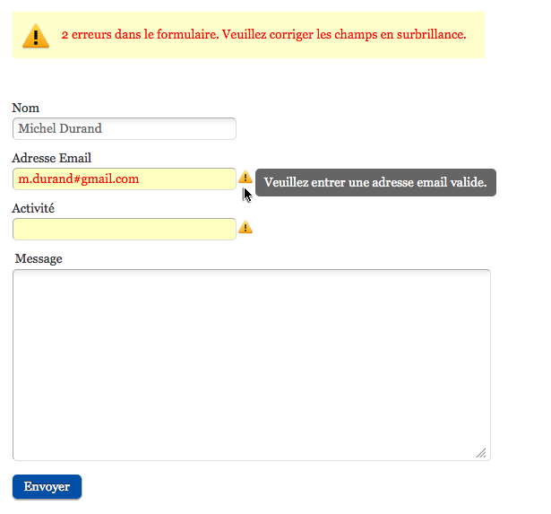Click the large warning icon in error banner
This screenshot has height=514, width=551.
click(x=36, y=36)
